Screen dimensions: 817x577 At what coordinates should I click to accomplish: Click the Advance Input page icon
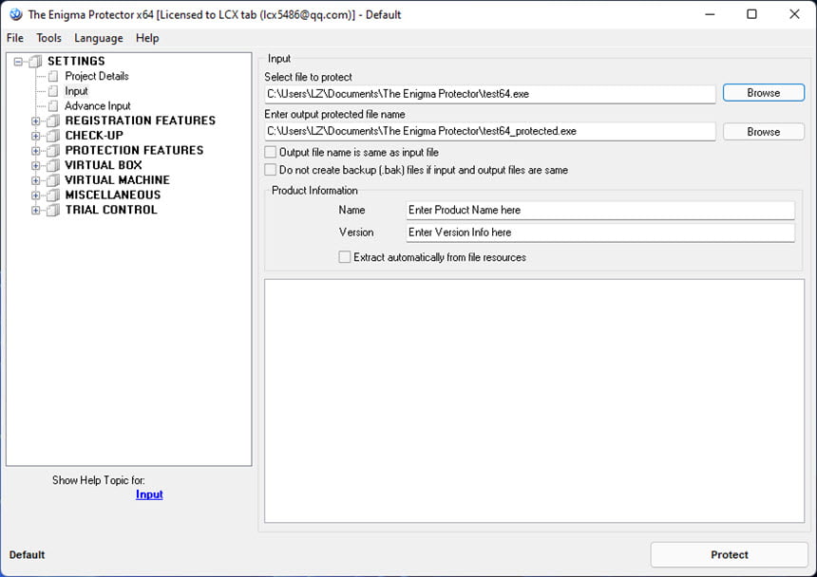(53, 106)
